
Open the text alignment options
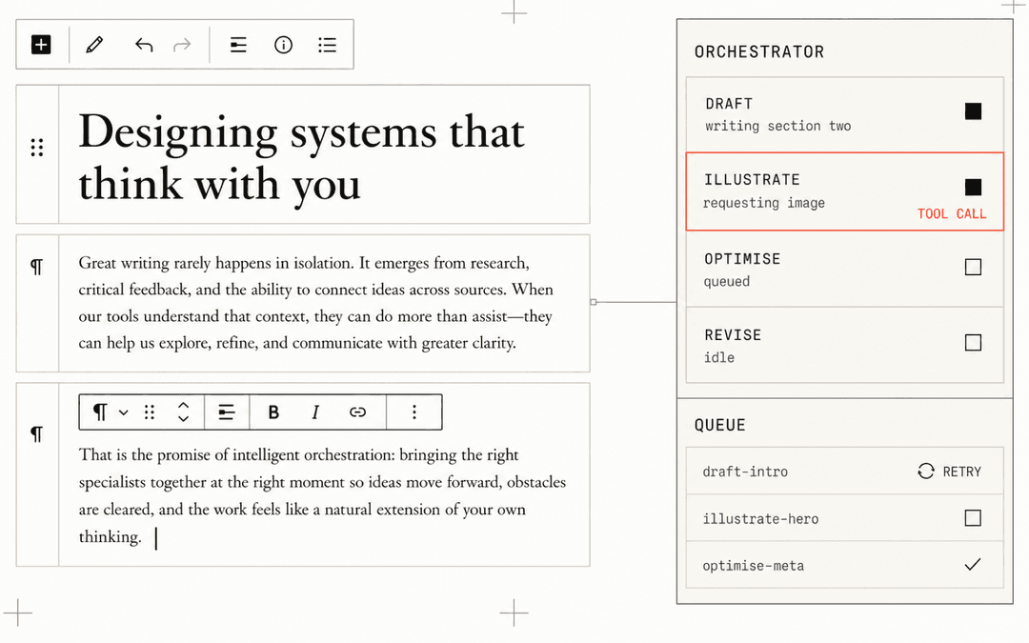point(227,412)
